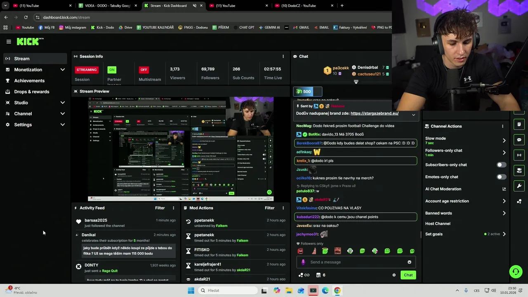This screenshot has height=297, width=528.
Task: Click Filter in Mod Actions
Action: pyautogui.click(x=269, y=208)
